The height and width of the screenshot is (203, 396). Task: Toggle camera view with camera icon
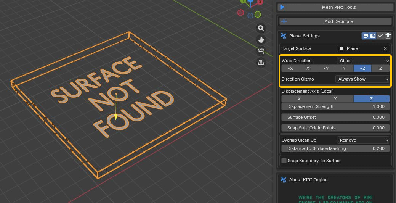(261, 51)
